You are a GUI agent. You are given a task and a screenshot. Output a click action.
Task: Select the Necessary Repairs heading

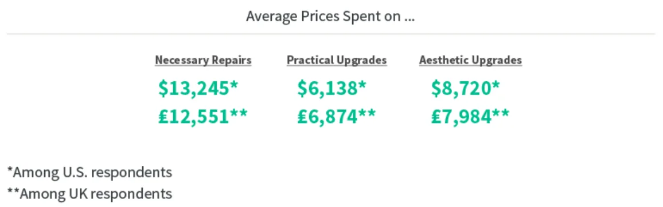[x=204, y=60]
